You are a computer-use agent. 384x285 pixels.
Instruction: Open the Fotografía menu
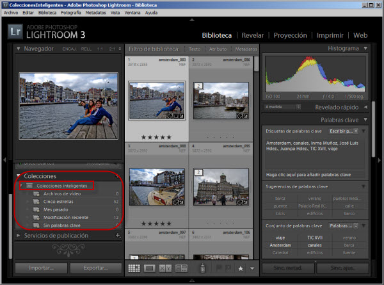point(71,13)
